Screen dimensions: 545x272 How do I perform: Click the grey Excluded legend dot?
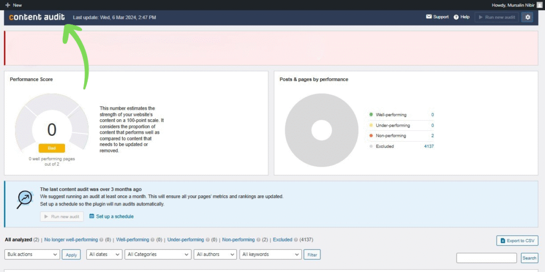(371, 146)
